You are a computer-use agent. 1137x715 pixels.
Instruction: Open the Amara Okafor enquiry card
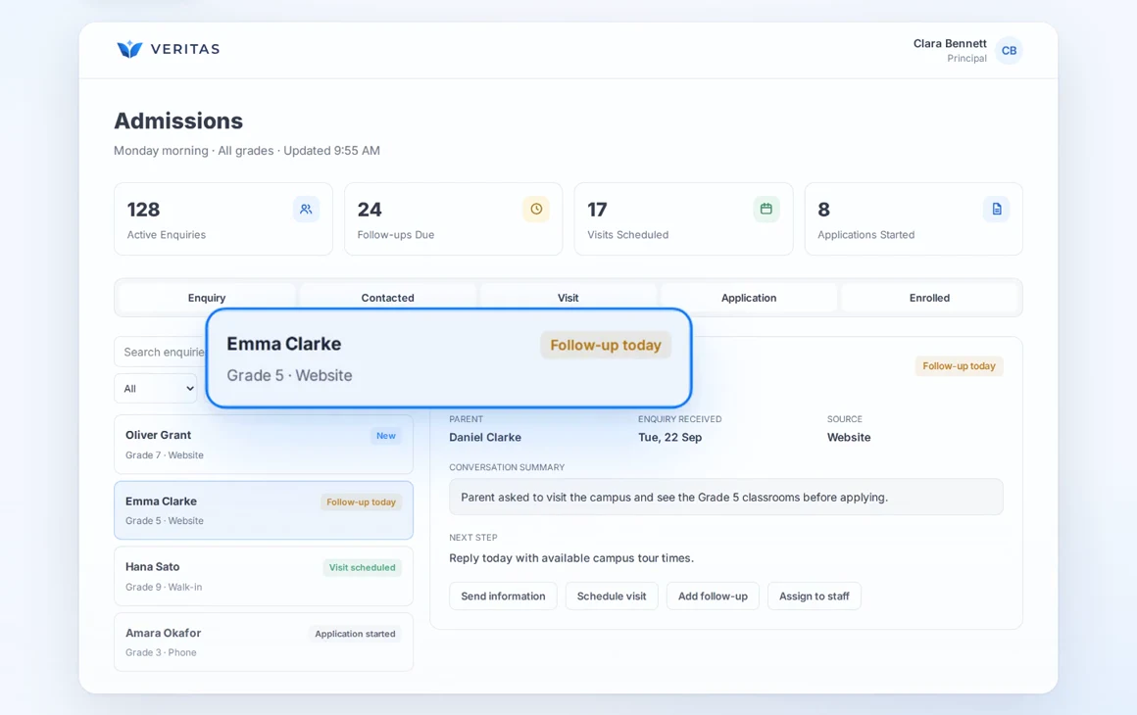click(x=264, y=642)
